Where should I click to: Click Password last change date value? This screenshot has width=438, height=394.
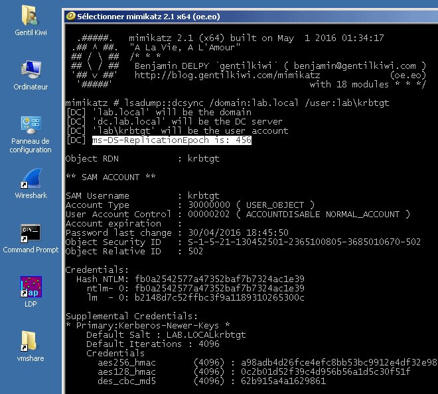click(238, 232)
